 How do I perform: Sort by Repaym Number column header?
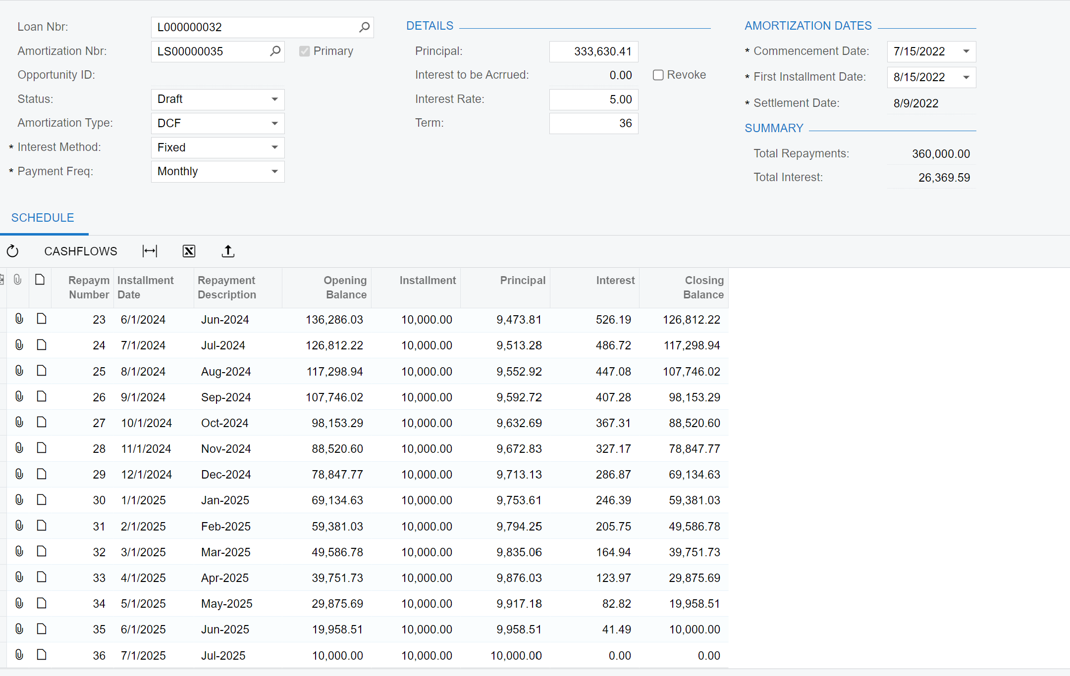coord(83,288)
